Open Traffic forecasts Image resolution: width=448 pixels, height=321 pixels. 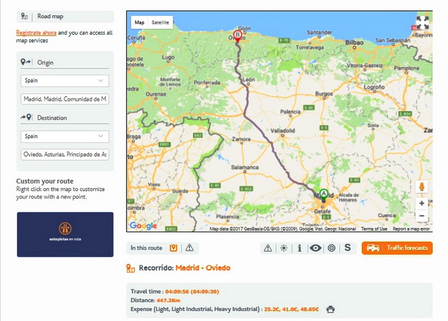(x=397, y=248)
